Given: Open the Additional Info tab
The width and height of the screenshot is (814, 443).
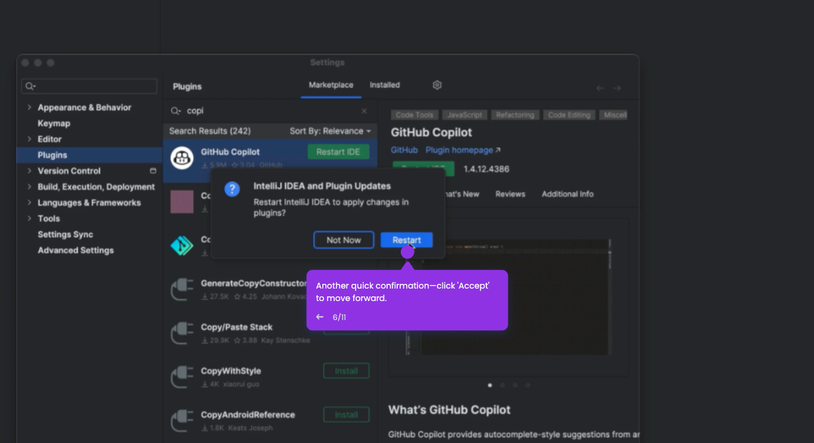Looking at the screenshot, I should point(567,194).
